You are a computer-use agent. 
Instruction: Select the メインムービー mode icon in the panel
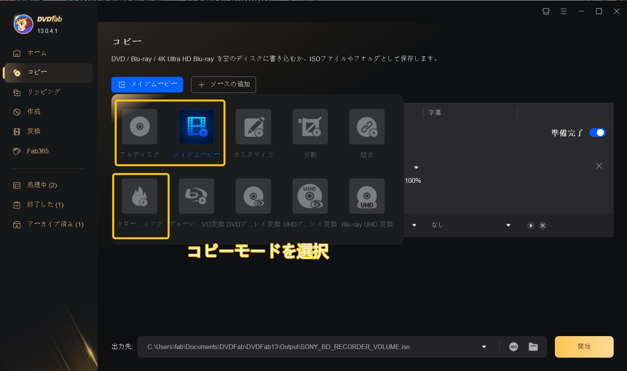[x=196, y=127]
